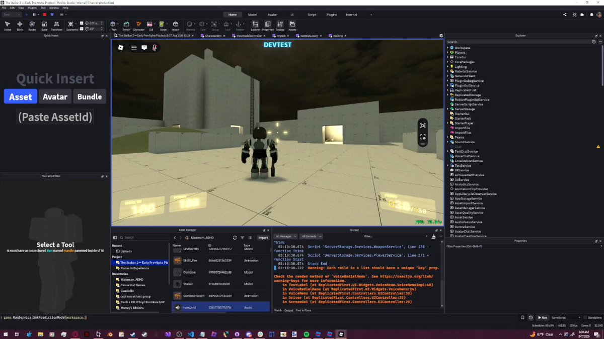Select SoundService in Explorer
The height and width of the screenshot is (339, 604).
point(465,142)
